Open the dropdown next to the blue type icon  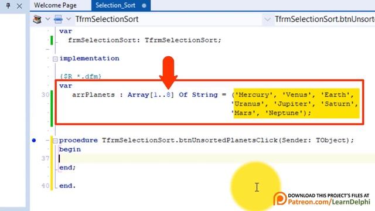point(69,19)
